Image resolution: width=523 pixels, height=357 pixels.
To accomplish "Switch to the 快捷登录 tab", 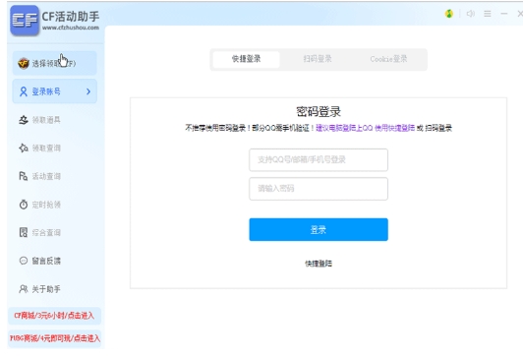I will (x=246, y=59).
